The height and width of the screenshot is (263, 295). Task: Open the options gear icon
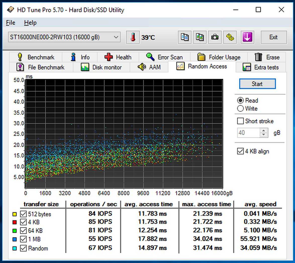(x=230, y=37)
